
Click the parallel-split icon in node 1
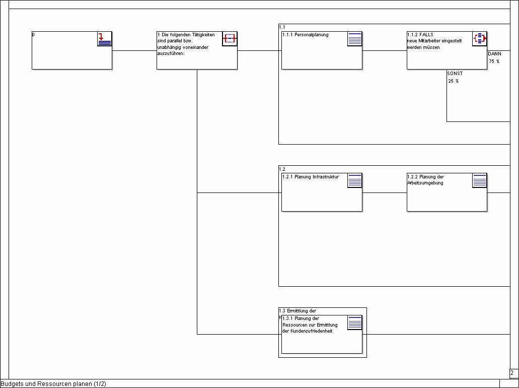[230, 39]
